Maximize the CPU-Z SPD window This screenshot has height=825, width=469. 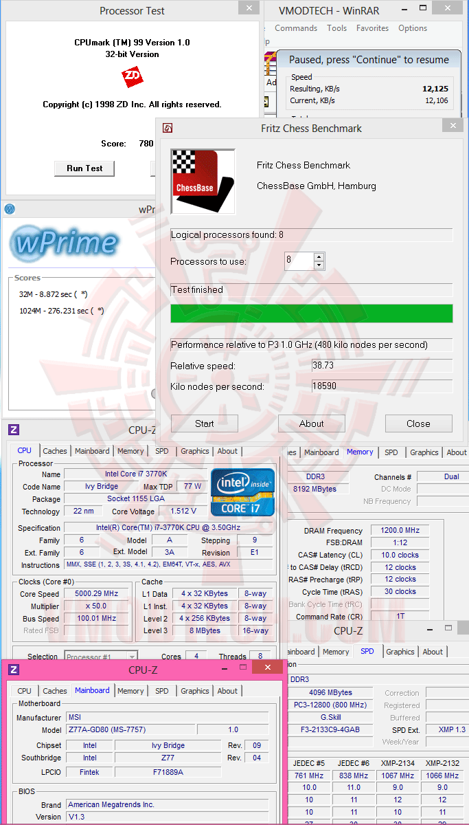pyautogui.click(x=448, y=628)
